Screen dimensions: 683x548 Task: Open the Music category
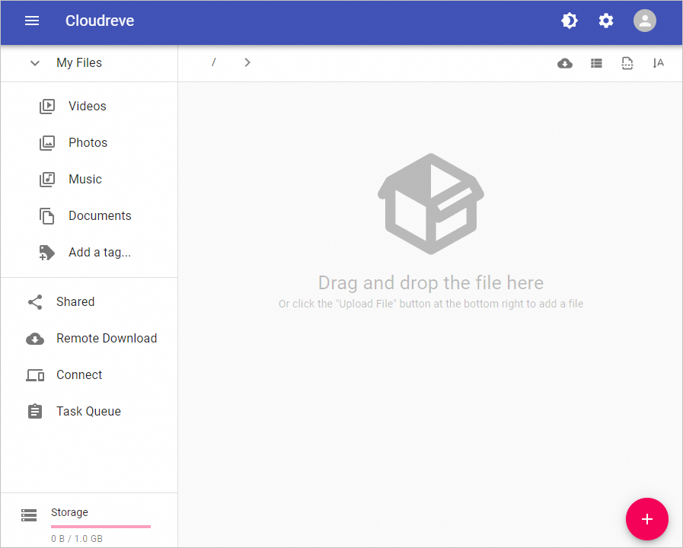85,180
